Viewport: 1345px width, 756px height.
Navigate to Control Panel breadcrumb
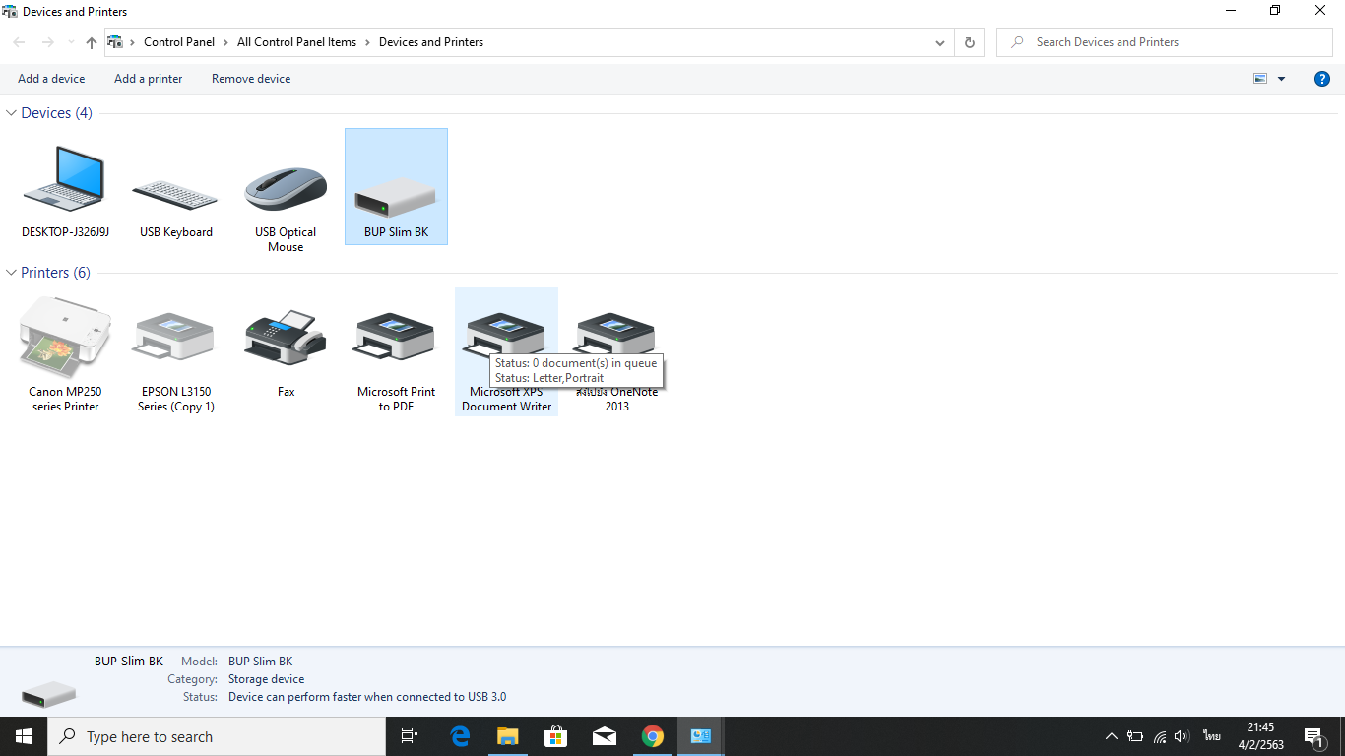click(179, 42)
